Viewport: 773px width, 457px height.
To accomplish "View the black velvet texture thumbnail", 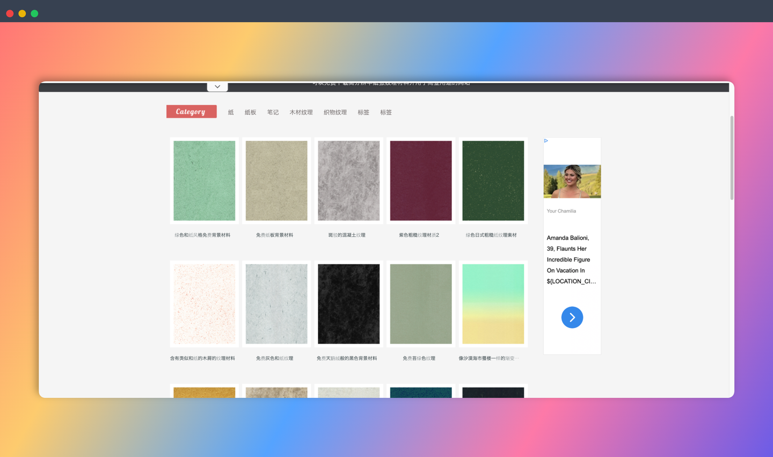I will pyautogui.click(x=349, y=304).
